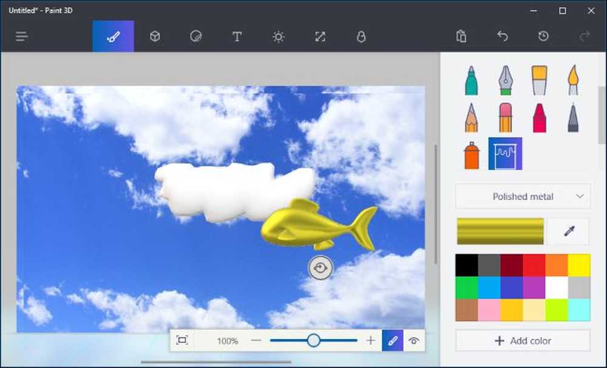Open the Remix 3D community icon
The image size is (607, 368).
pyautogui.click(x=361, y=36)
